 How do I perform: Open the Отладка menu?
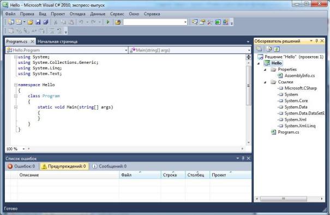77,14
